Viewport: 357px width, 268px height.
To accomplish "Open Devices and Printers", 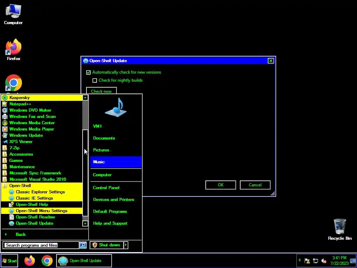I will (x=116, y=200).
